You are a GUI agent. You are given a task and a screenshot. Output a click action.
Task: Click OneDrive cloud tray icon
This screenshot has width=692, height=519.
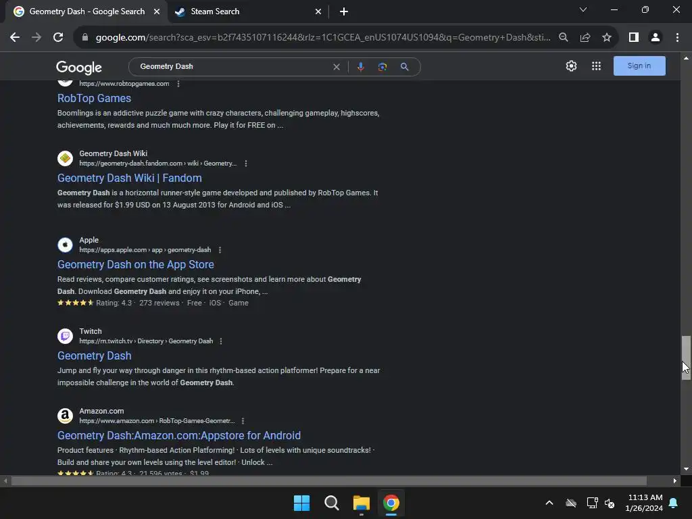570,503
